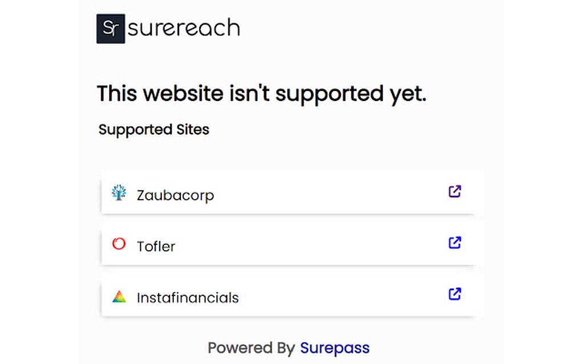Click the Zaubacorp label text
The height and width of the screenshot is (364, 582).
pos(175,195)
